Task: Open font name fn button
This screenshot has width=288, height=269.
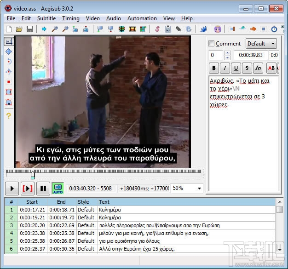Action: (x=258, y=68)
